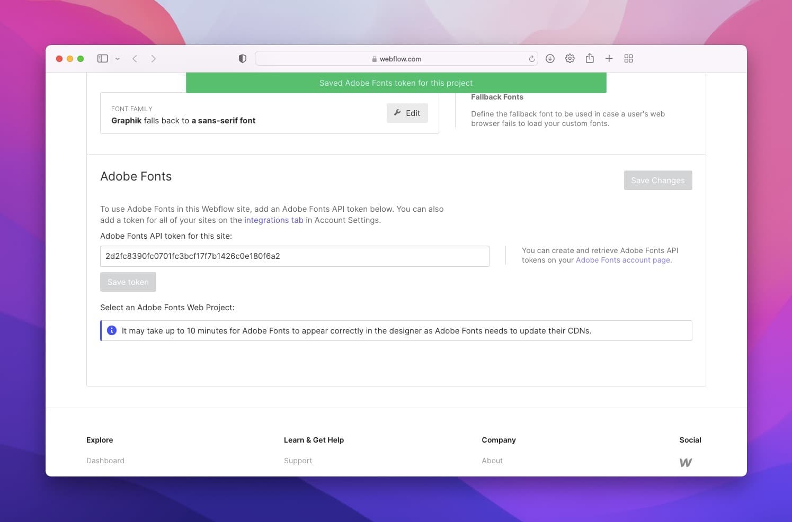
Task: Open the gear extension icon in toolbar
Action: click(570, 59)
